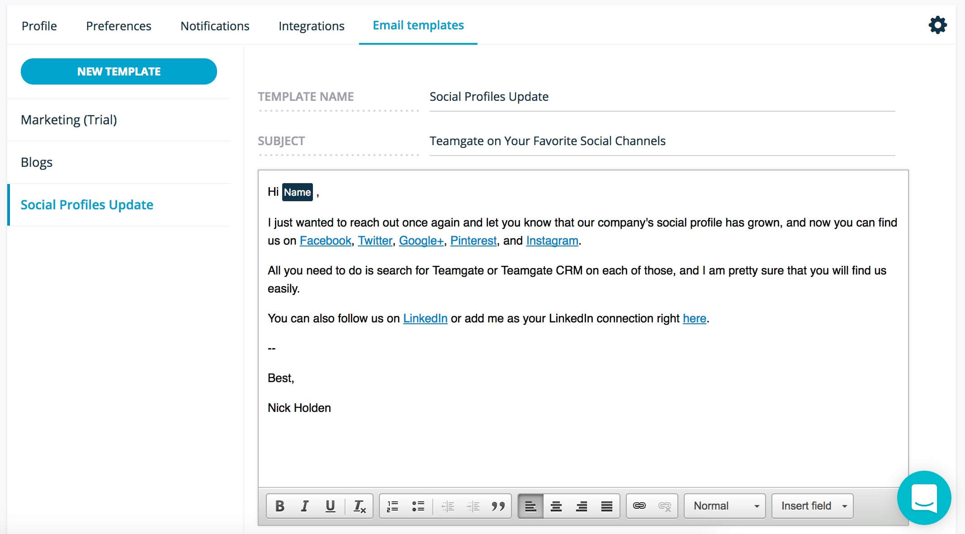Remove formatting with the Tx icon
The width and height of the screenshot is (965, 534).
[x=360, y=506]
